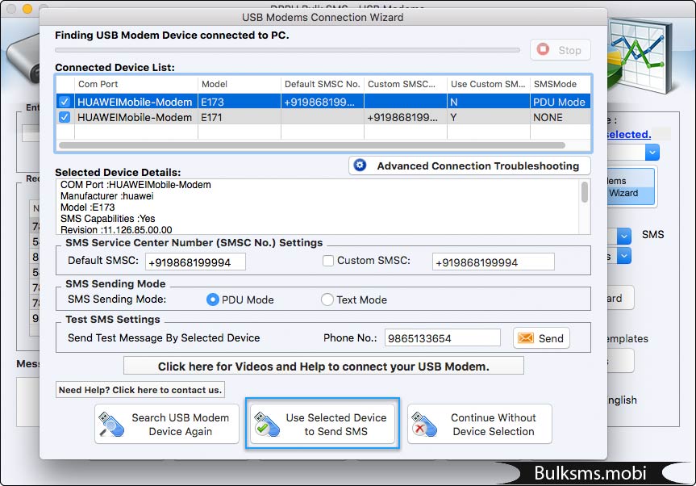
Task: Open the dropdown next to SMS label in background
Action: pyautogui.click(x=624, y=236)
